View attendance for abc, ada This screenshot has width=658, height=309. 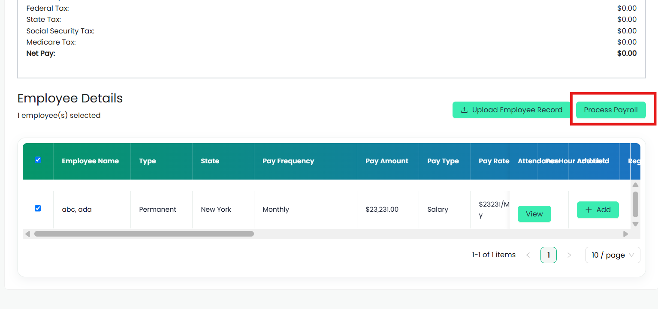(x=534, y=214)
